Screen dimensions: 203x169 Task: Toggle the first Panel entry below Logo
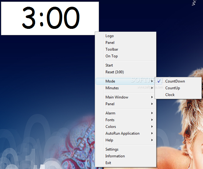point(126,43)
